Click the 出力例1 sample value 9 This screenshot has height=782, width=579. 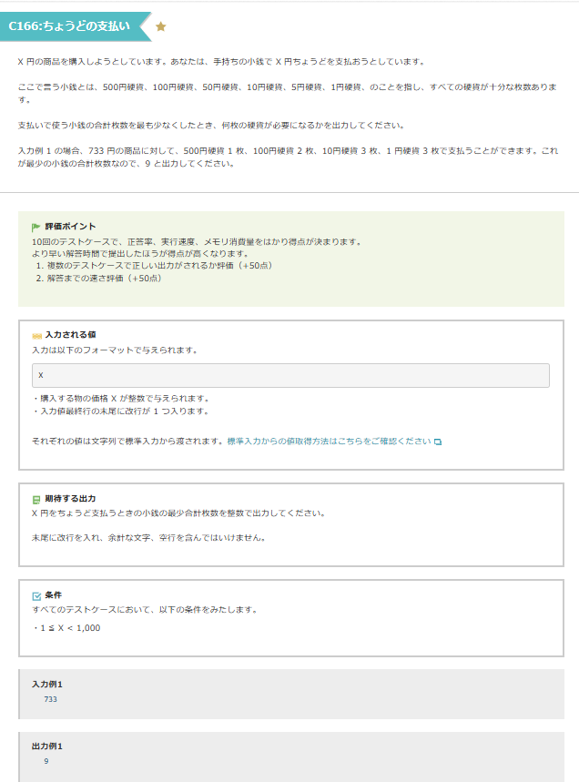pyautogui.click(x=46, y=761)
